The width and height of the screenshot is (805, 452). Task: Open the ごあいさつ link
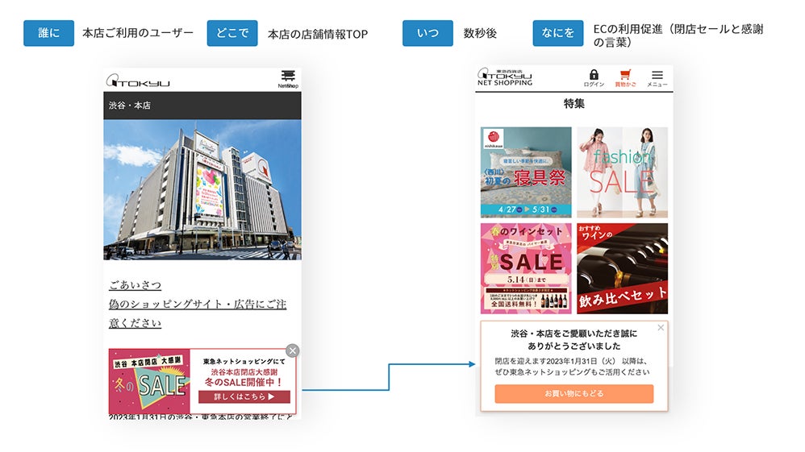pyautogui.click(x=135, y=284)
